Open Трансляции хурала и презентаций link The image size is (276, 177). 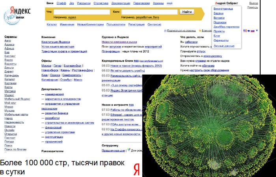point(64,51)
